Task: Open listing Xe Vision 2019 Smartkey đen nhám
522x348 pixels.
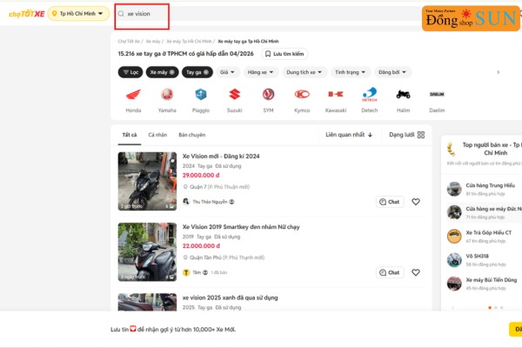Action: click(241, 227)
